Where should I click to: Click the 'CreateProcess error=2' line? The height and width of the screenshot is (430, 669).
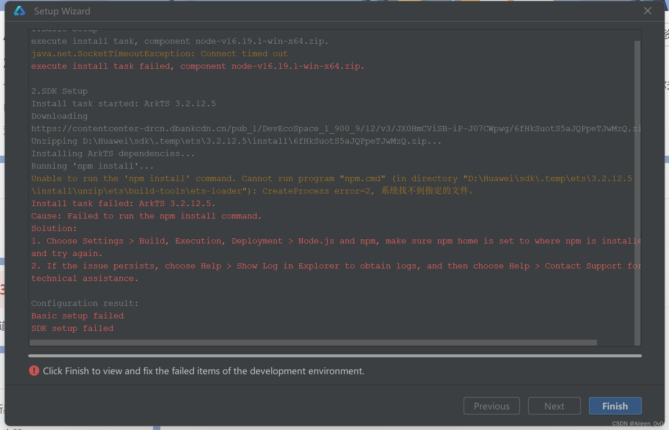tap(253, 191)
